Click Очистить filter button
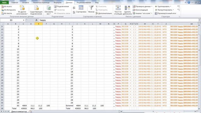This screenshot has height=113, width=201. coord(101,6)
